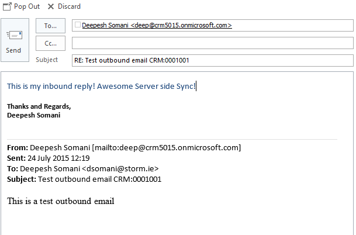
Task: Click the Send label under the envelope
Action: pos(13,51)
